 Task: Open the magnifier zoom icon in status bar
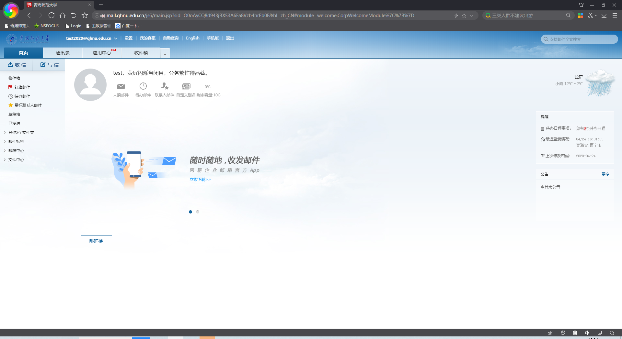click(x=612, y=333)
